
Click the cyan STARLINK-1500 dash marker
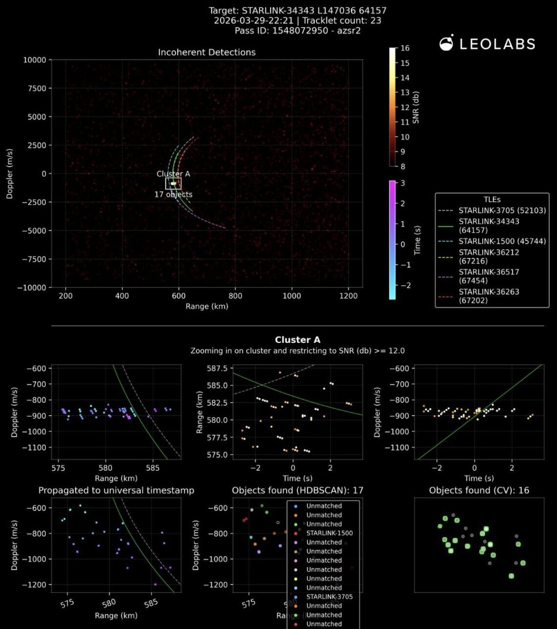click(446, 241)
